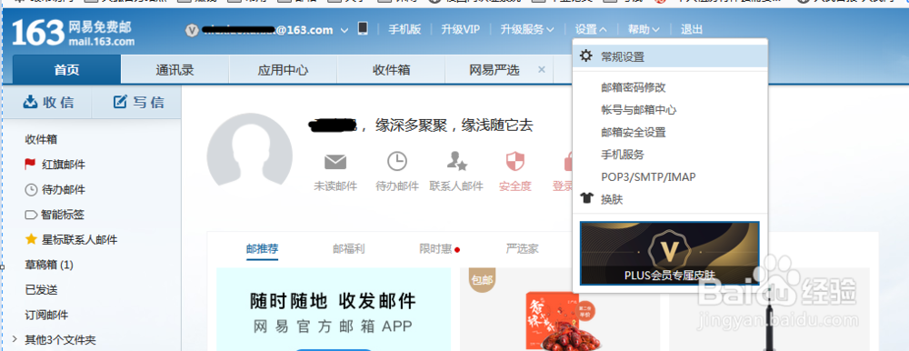Click the 安全度 shield icon

[x=514, y=161]
